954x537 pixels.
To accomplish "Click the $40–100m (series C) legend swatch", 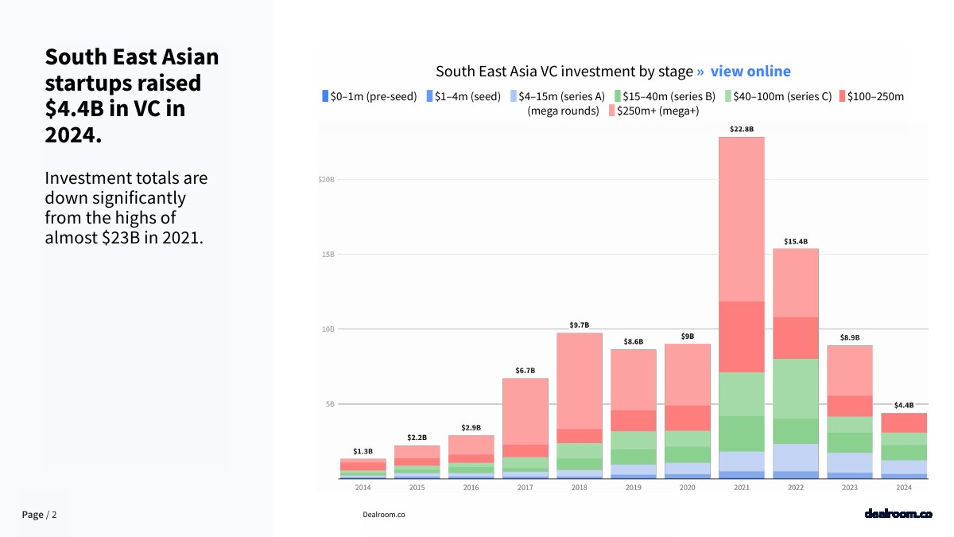I will point(728,96).
